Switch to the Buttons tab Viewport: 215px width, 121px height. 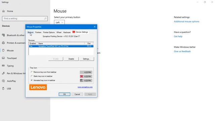(31, 32)
